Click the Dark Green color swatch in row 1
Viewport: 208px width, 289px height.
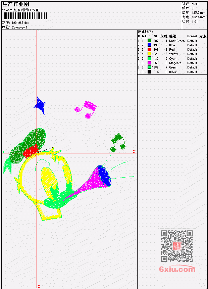[149, 41]
